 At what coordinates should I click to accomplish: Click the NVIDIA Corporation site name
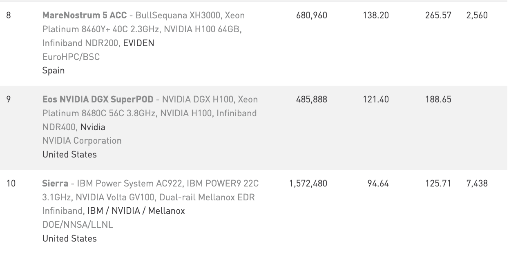click(x=82, y=141)
